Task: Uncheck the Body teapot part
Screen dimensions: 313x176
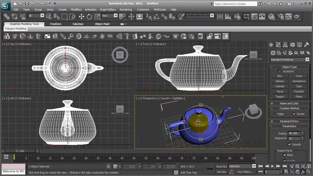Action: 285,154
